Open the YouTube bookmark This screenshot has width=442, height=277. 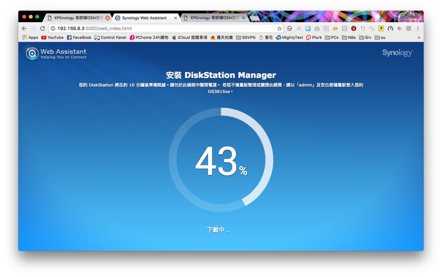click(52, 38)
